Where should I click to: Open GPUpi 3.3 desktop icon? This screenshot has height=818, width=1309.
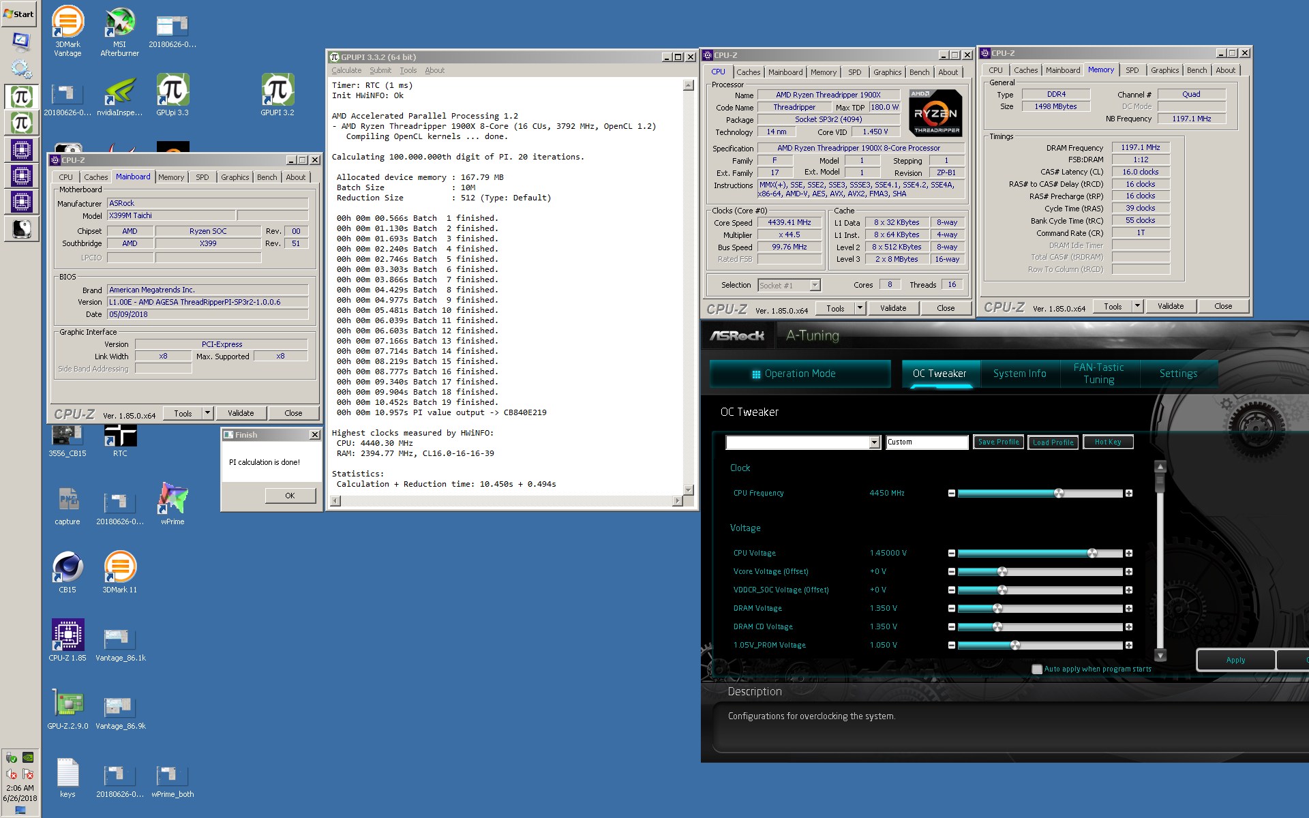pos(172,95)
